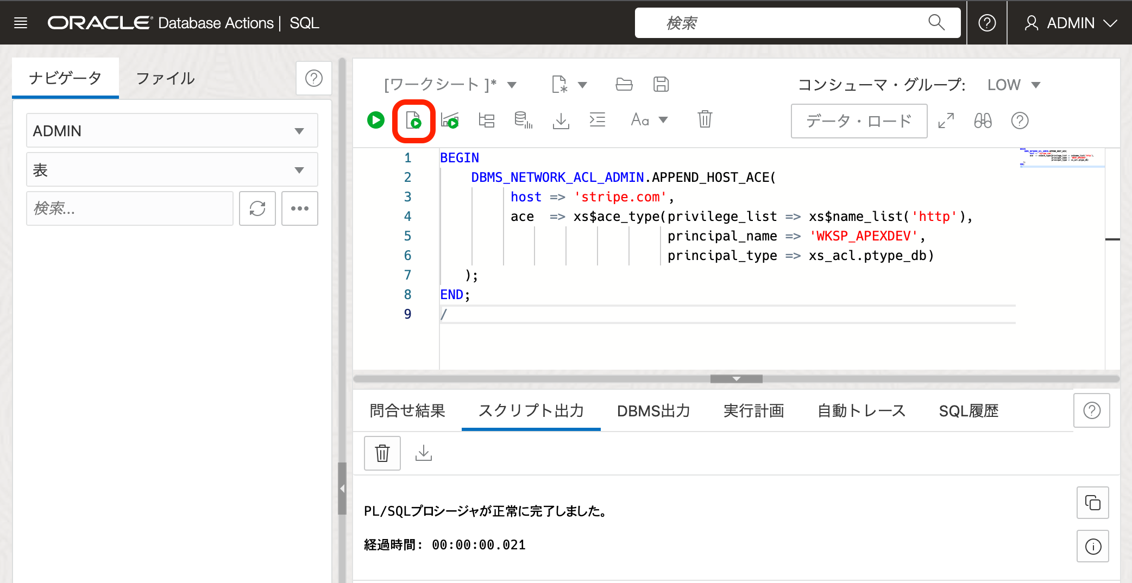Open the ワークシート dropdown menu
The image size is (1132, 583).
450,85
